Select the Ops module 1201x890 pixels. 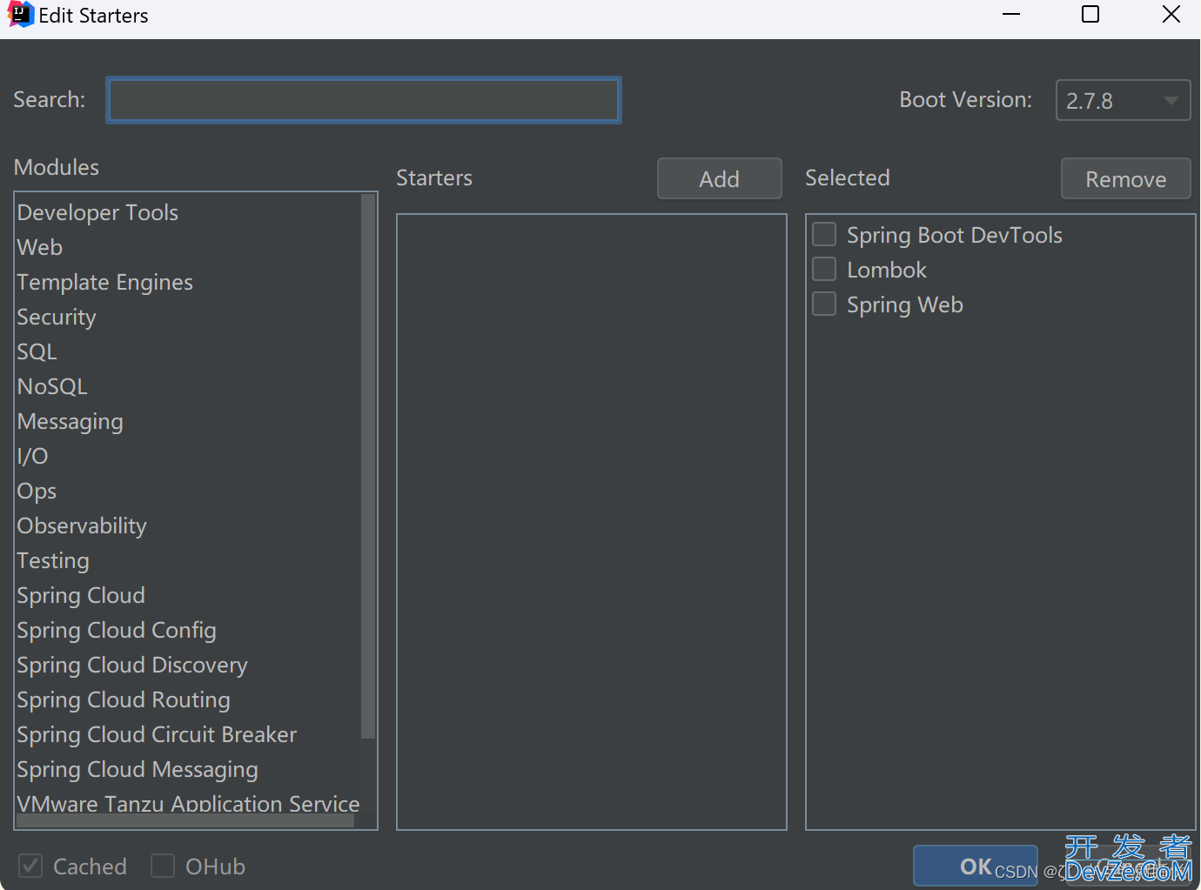[188, 491]
